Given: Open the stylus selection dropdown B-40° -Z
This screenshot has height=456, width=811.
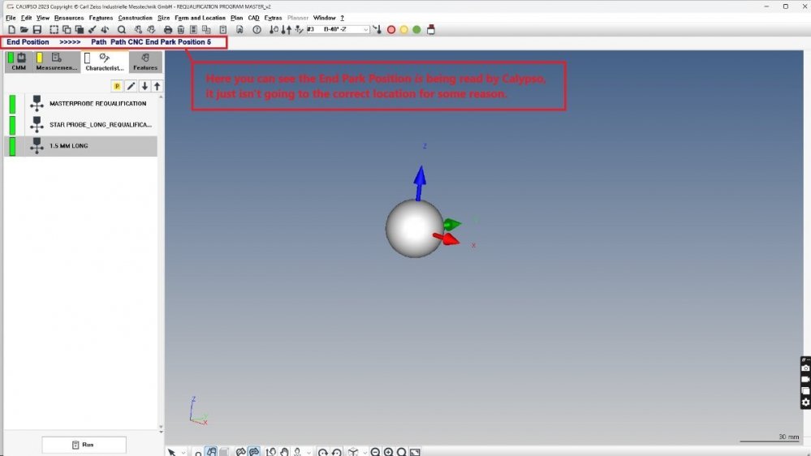Looking at the screenshot, I should (365, 30).
